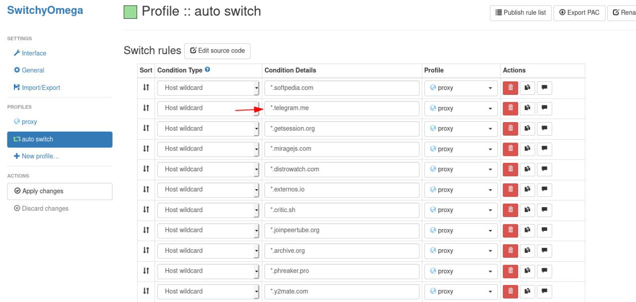Open profile dropdown for *.softpedia.com rule
This screenshot has height=302, width=636.
[x=461, y=88]
